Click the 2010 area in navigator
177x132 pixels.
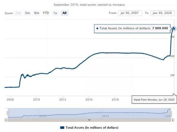point(43,116)
